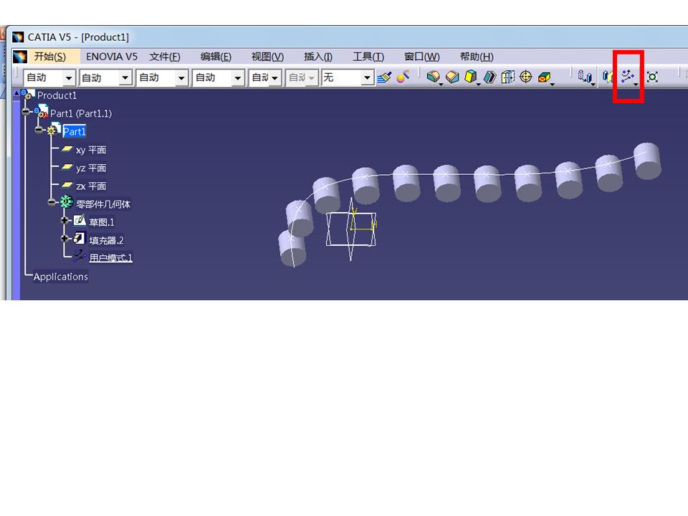Collapse the highlighted Part1 node
The image size is (688, 516).
tap(39, 130)
